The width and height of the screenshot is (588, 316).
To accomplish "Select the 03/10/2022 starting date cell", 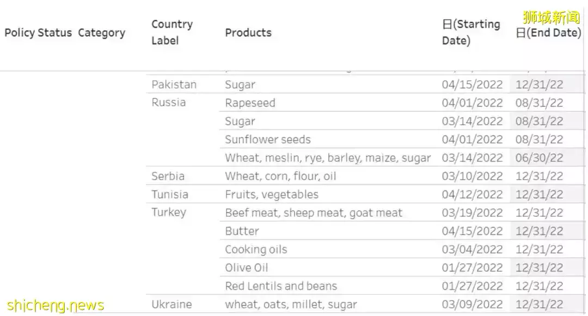I will [472, 176].
